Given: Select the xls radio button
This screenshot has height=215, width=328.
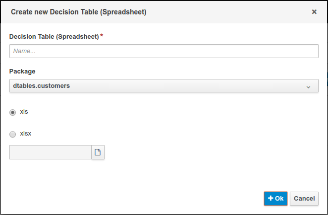Looking at the screenshot, I should [13, 113].
